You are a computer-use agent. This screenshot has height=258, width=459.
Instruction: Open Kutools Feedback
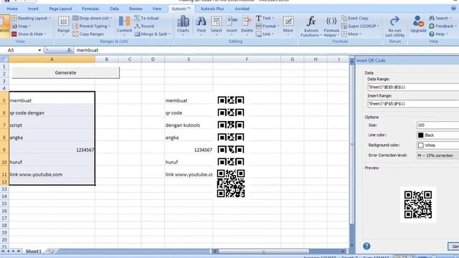[443, 26]
